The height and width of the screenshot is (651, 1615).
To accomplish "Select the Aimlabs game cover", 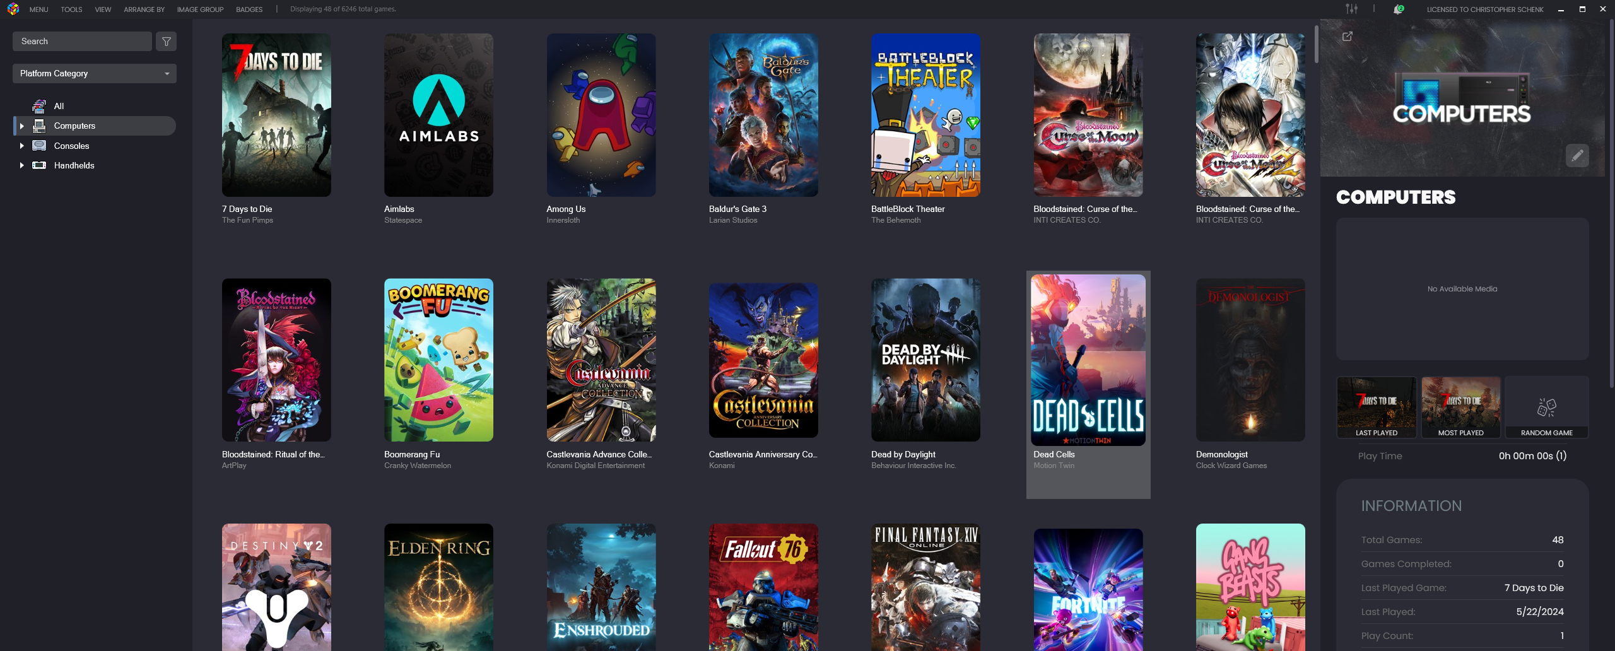I will (x=438, y=115).
